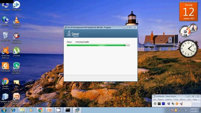This screenshot has height=113, width=201.
Task: Show hidden system tray icons arrow
Action: pyautogui.click(x=168, y=110)
